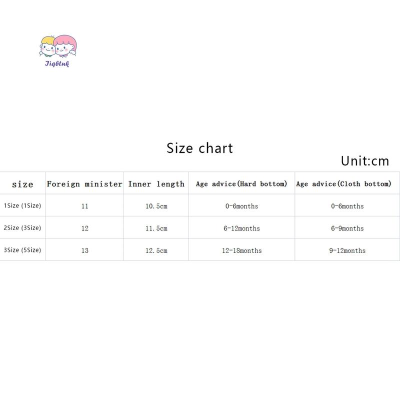Select the "Size chart" title
Screen dimensions: 400x400
tap(199, 148)
